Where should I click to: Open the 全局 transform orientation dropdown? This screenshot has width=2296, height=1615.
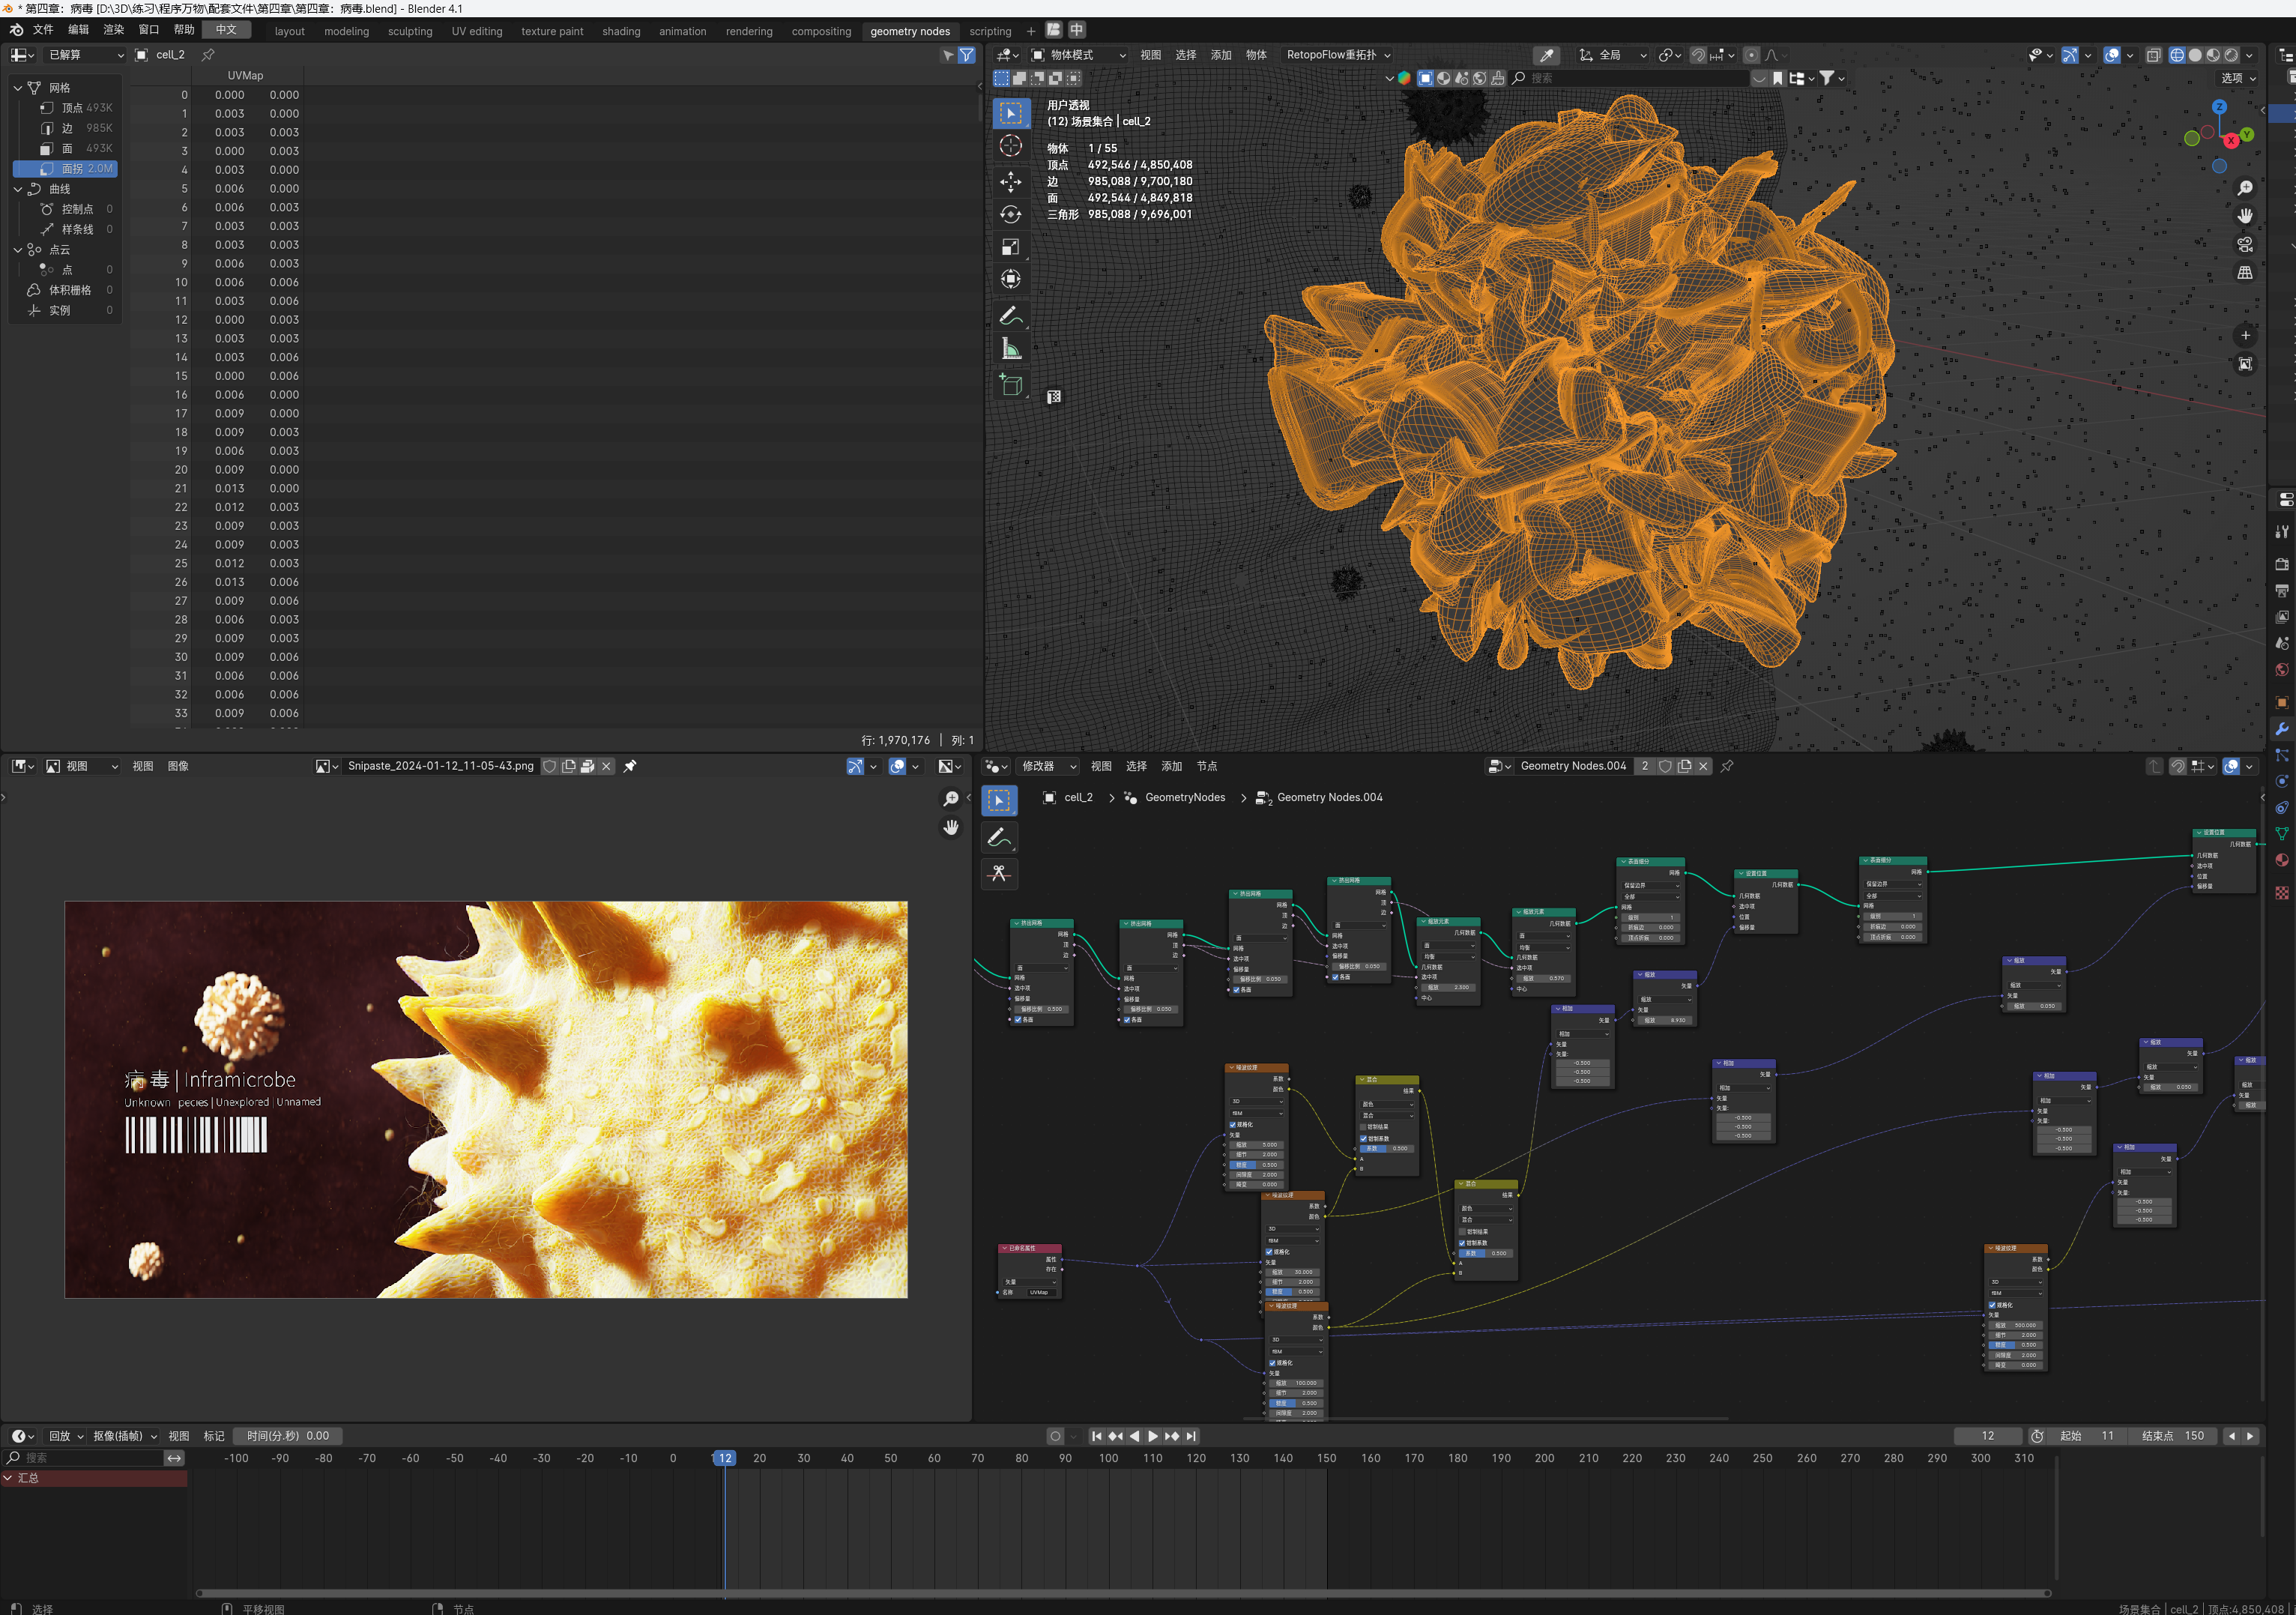(x=1612, y=55)
